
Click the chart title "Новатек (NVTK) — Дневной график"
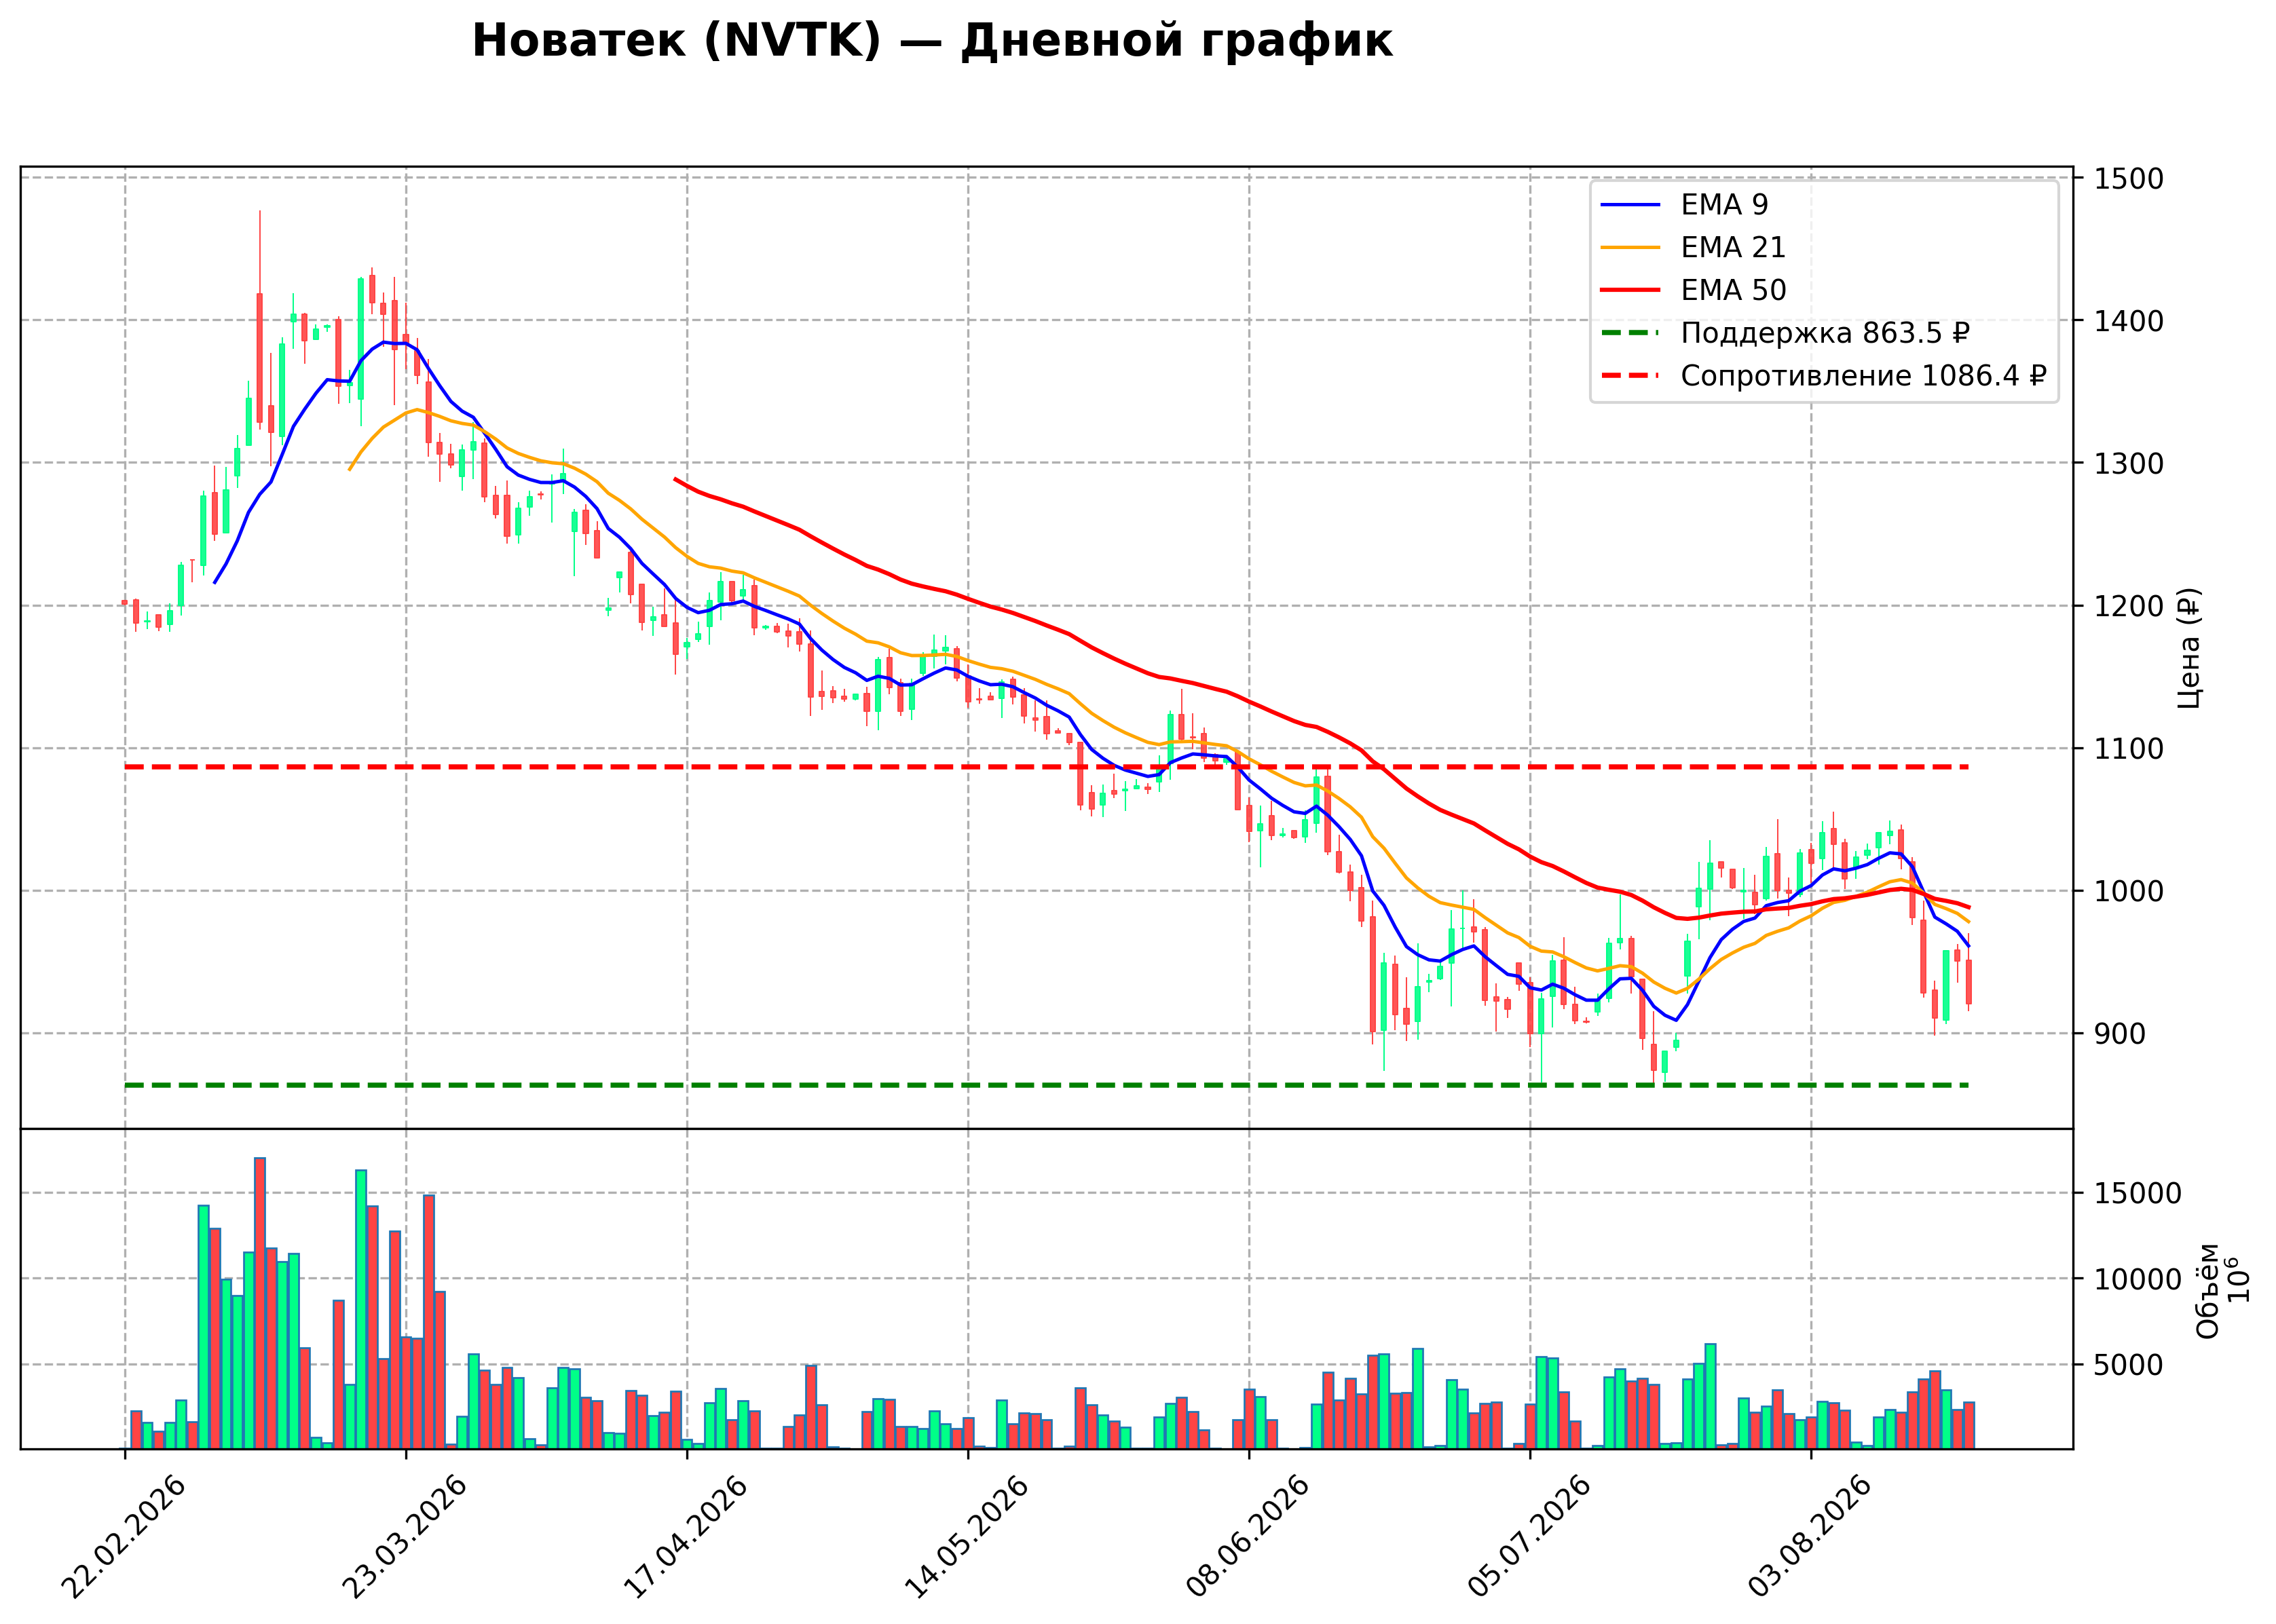click(x=932, y=42)
